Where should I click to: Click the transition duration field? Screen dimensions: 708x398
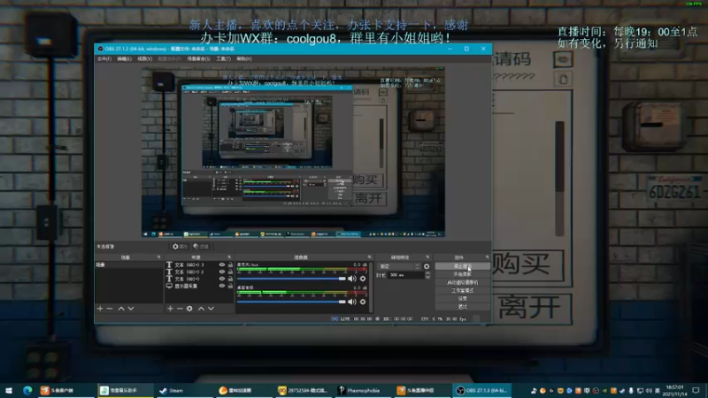(x=405, y=275)
